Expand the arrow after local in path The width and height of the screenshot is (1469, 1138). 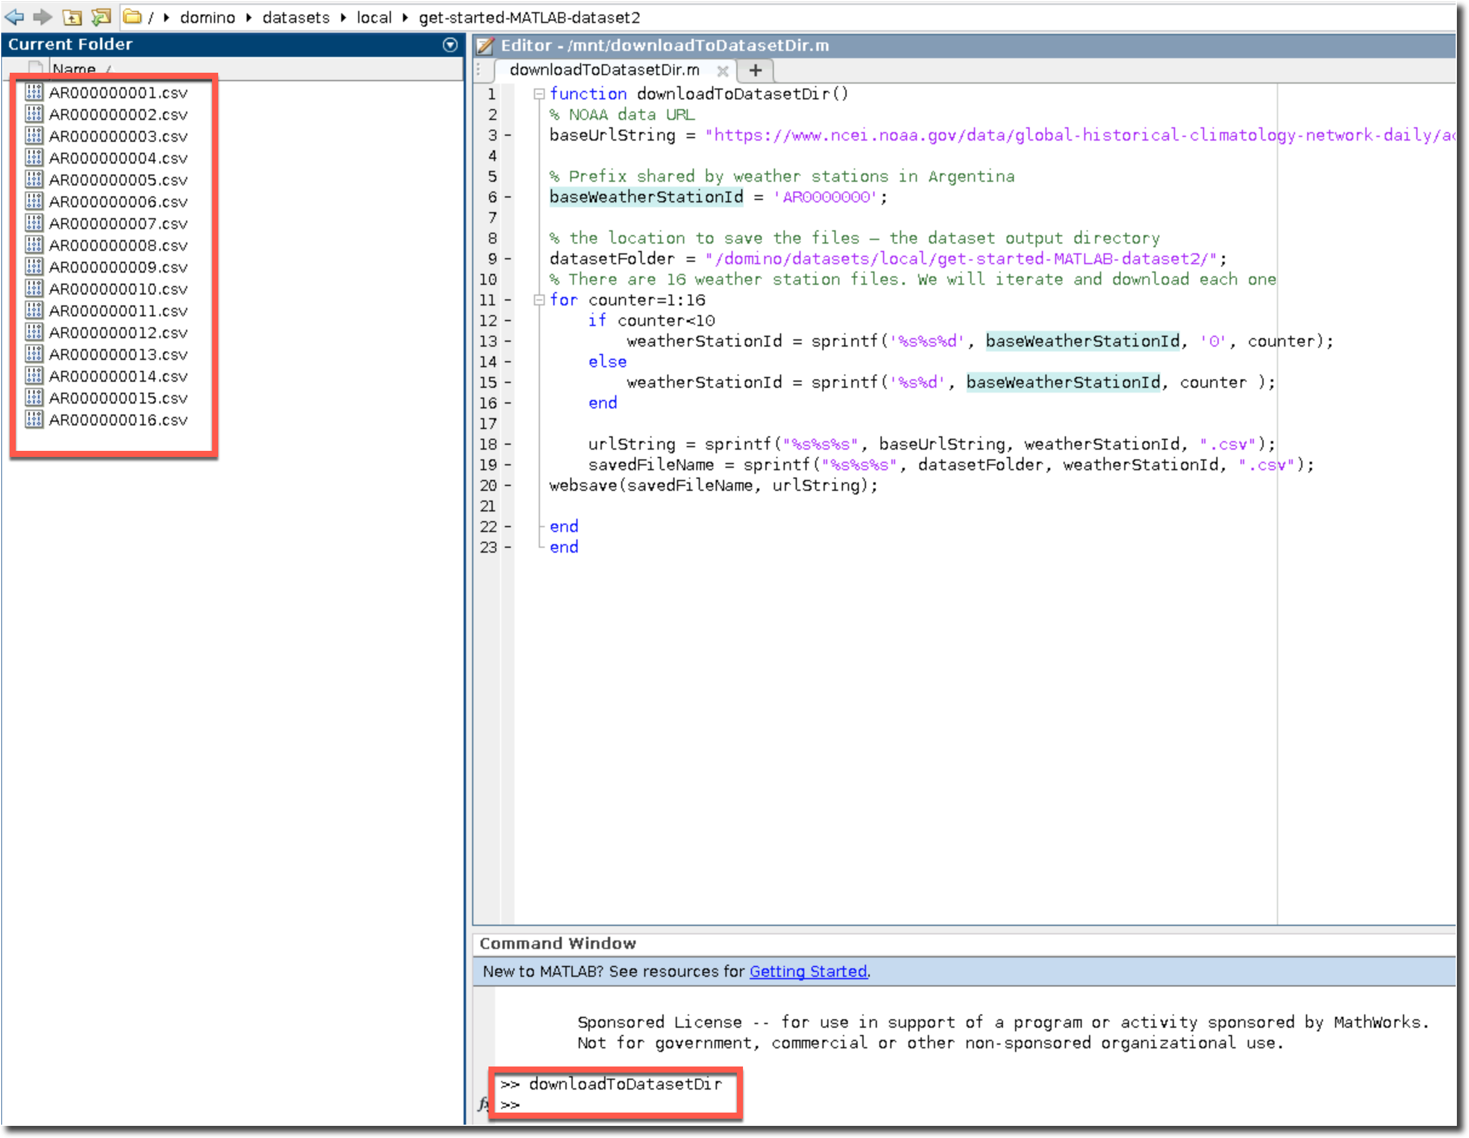[405, 18]
